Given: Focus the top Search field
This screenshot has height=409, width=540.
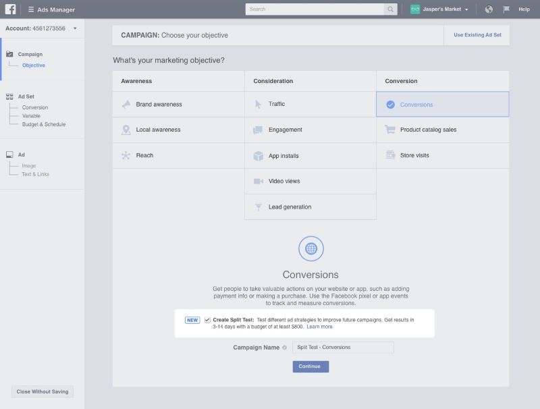Looking at the screenshot, I should pos(315,9).
